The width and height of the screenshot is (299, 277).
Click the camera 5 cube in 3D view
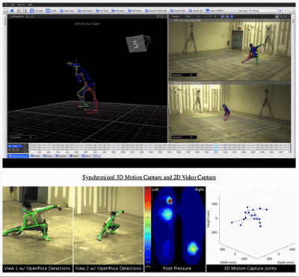pyautogui.click(x=136, y=44)
